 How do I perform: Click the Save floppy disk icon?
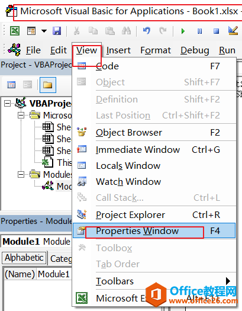pyautogui.click(x=57, y=31)
